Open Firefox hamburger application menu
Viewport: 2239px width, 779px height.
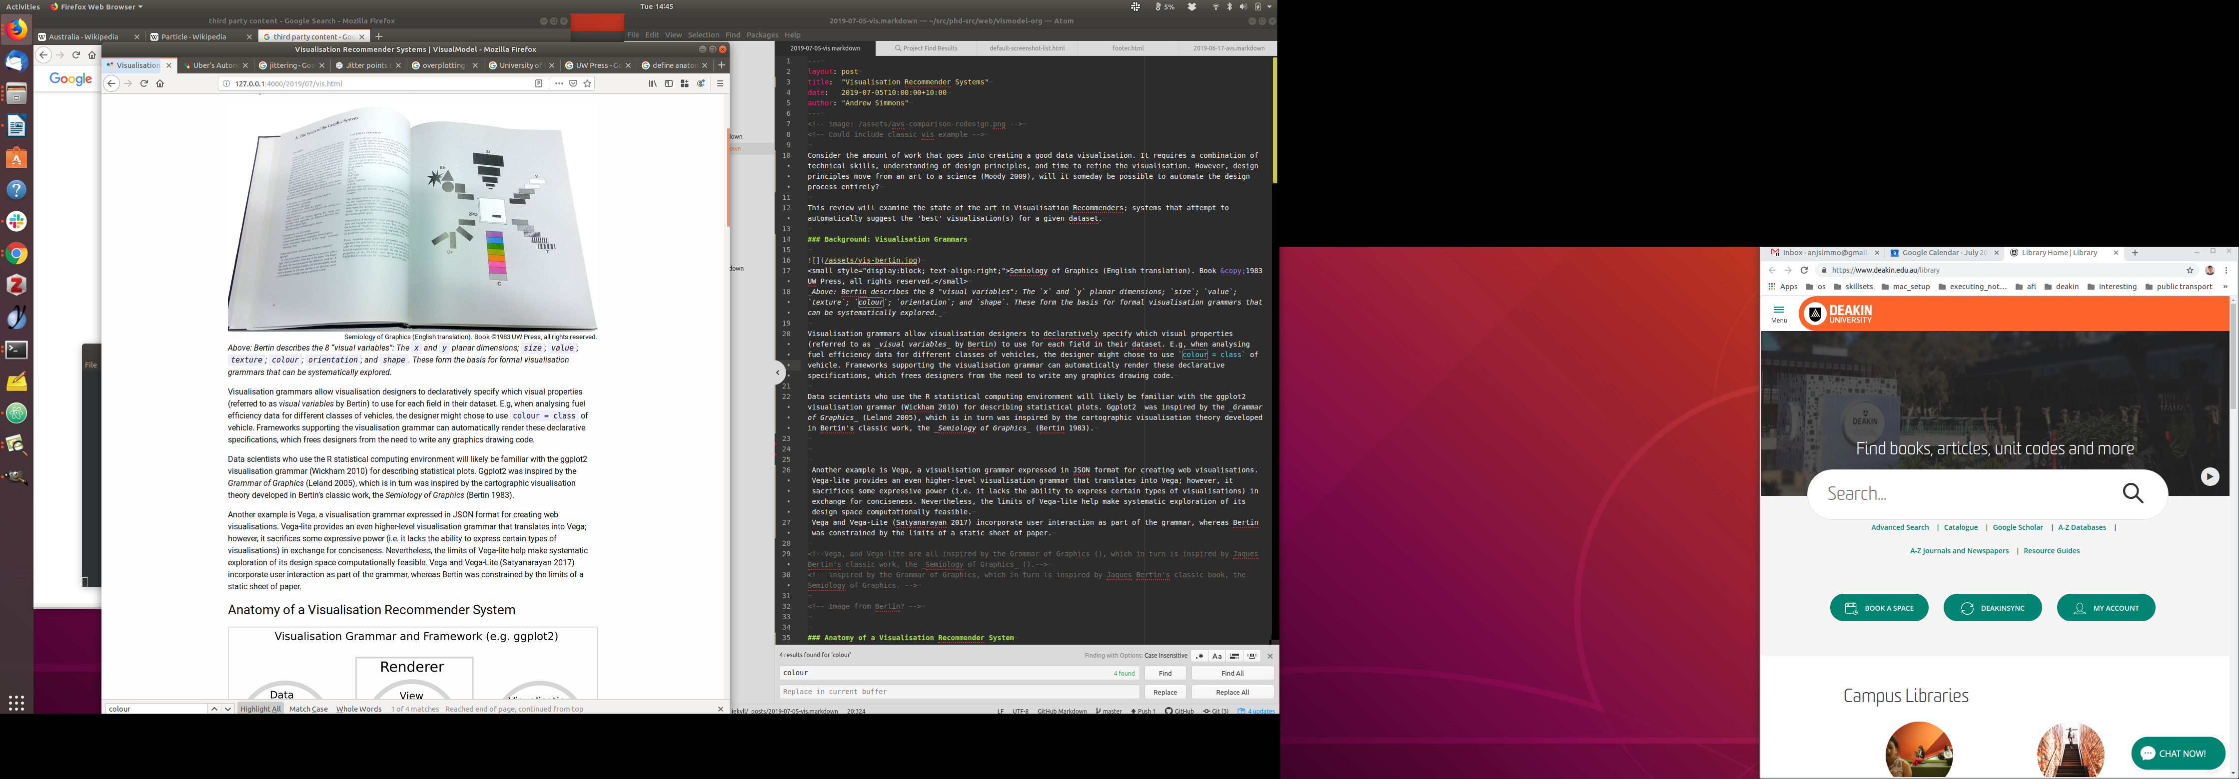pyautogui.click(x=720, y=83)
